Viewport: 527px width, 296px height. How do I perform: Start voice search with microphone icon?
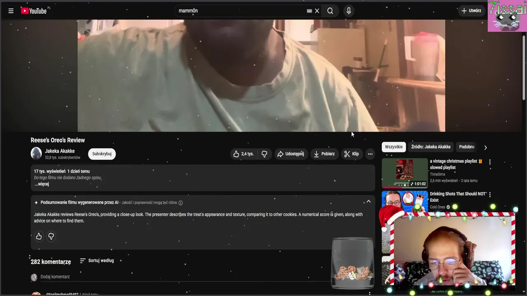(349, 11)
